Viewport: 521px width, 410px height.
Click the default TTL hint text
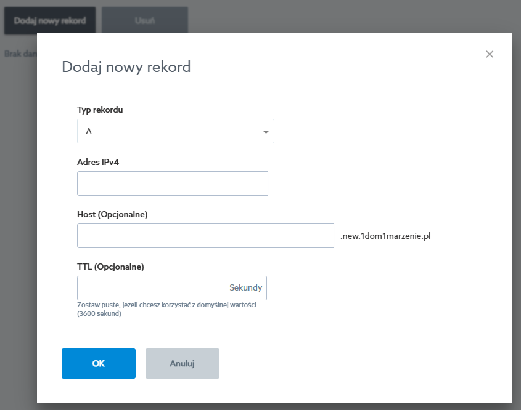click(166, 309)
